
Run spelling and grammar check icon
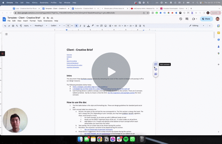[17, 26]
